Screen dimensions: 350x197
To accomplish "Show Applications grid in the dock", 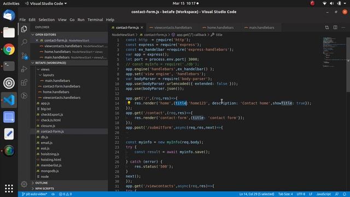I will [x=9, y=188].
